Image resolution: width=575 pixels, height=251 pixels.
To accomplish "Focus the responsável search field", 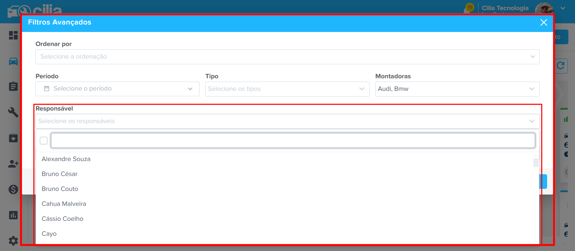I will (x=293, y=140).
